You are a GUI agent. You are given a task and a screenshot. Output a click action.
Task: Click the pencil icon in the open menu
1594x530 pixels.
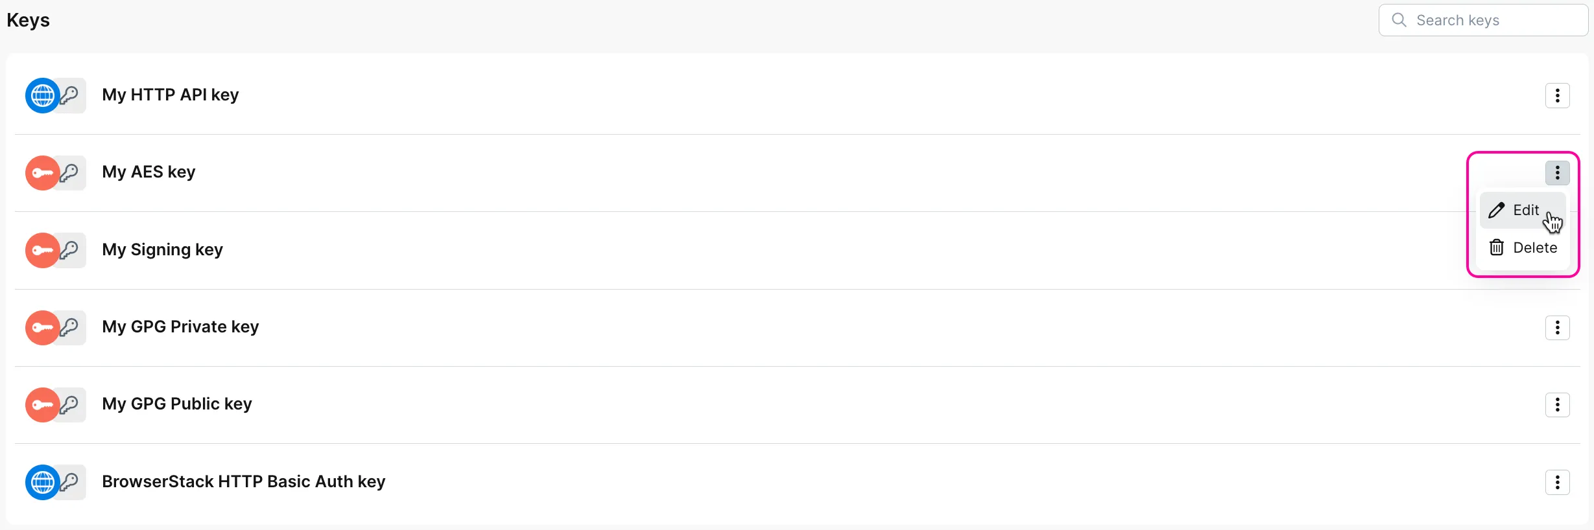[x=1496, y=211]
